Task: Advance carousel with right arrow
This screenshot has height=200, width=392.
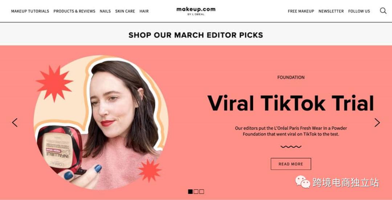Action: click(377, 122)
